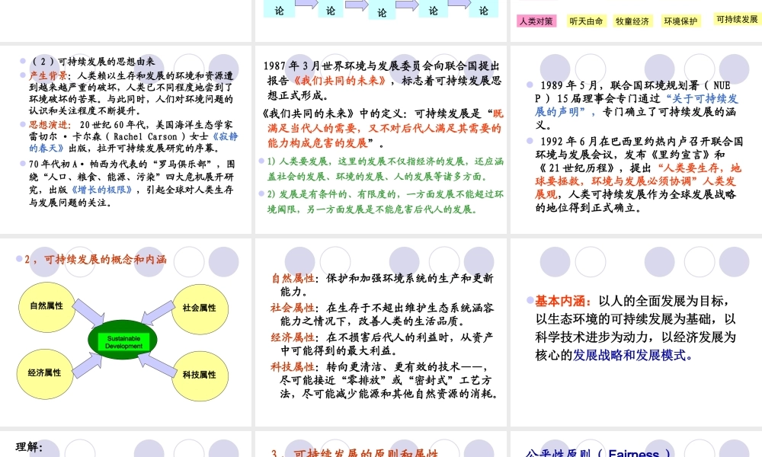Select a decorative purple circle on the 基本内涵 slide
Image resolution: width=762 pixels, height=457 pixels.
(554, 260)
